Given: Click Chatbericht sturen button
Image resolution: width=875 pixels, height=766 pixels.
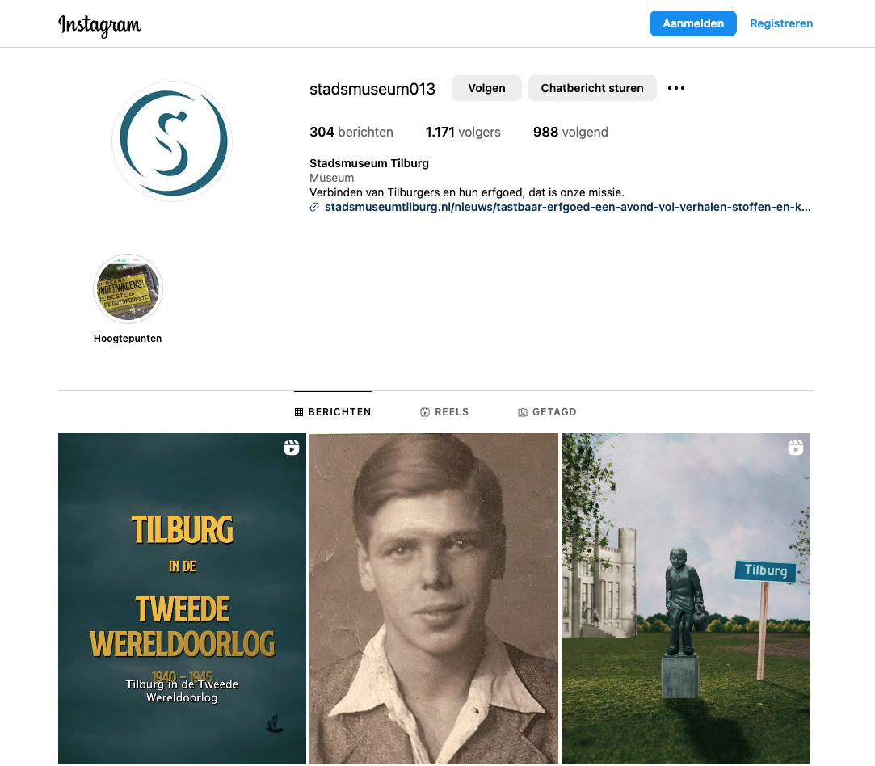Looking at the screenshot, I should coord(592,88).
